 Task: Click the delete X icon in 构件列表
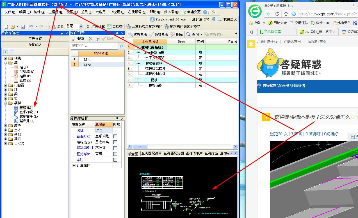click(91, 39)
